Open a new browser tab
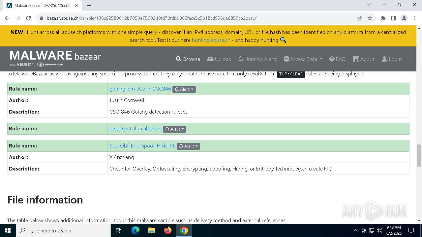Screen dimensions: 422x237 pos(89,5)
